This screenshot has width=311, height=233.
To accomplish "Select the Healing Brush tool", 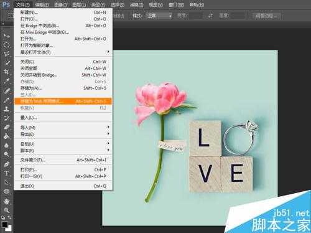I will click(x=6, y=91).
